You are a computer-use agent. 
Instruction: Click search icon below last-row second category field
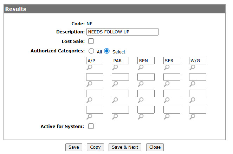(x=115, y=117)
